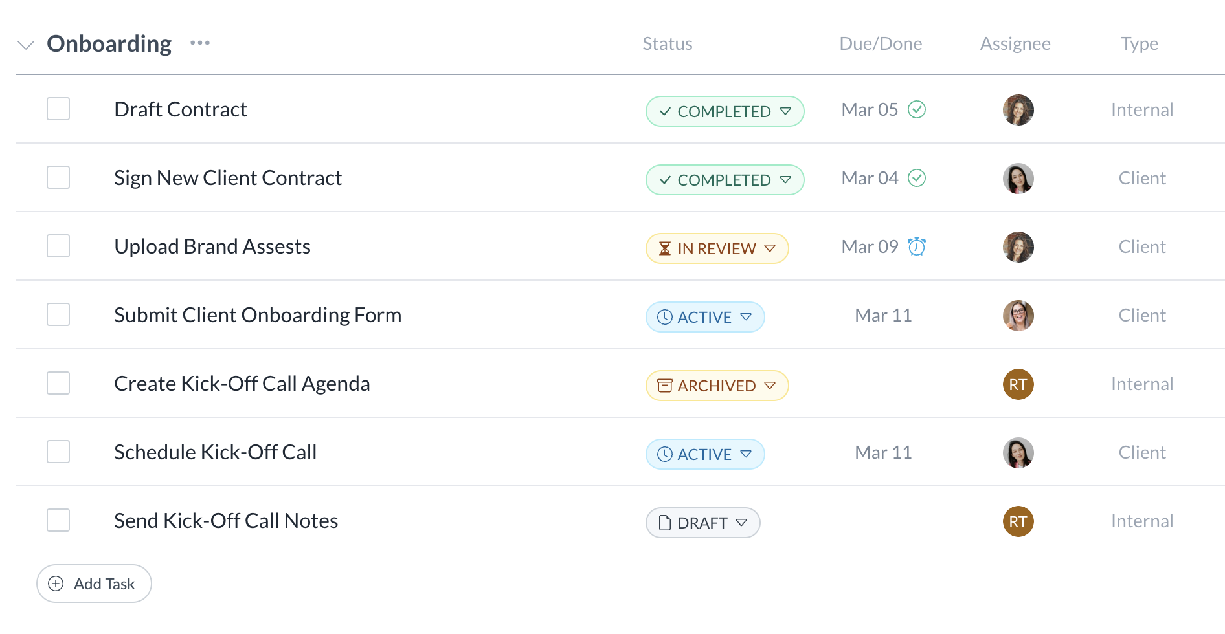Click the Onboarding three-dots options icon
Image resolution: width=1225 pixels, height=634 pixels.
pos(199,43)
